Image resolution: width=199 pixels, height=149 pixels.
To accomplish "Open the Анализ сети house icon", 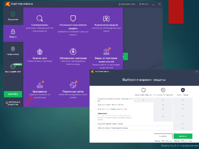I will click(40, 52).
